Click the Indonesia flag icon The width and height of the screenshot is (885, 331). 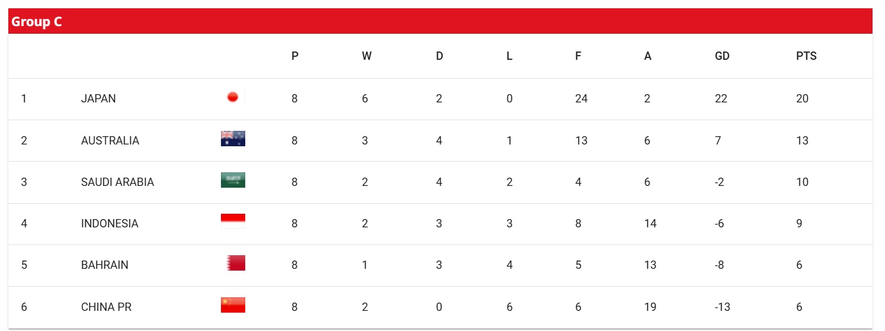click(233, 221)
